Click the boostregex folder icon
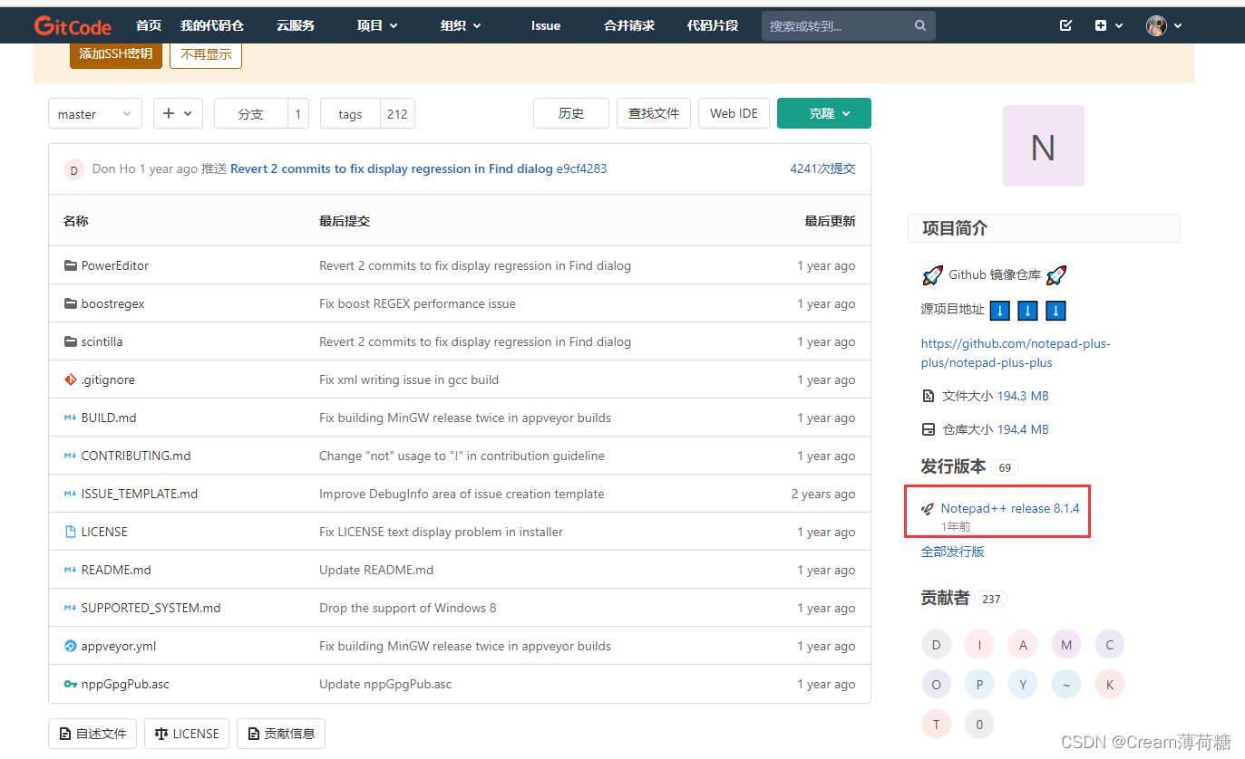 tap(71, 303)
